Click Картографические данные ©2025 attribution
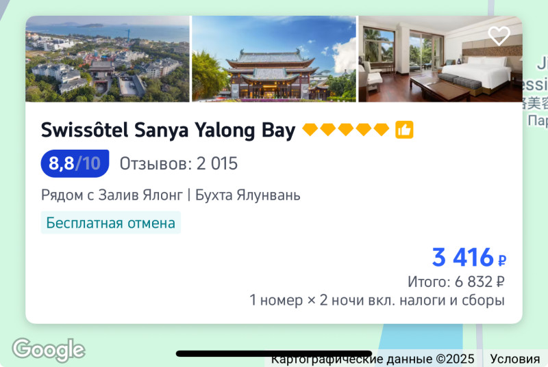The width and height of the screenshot is (548, 367). [x=373, y=359]
